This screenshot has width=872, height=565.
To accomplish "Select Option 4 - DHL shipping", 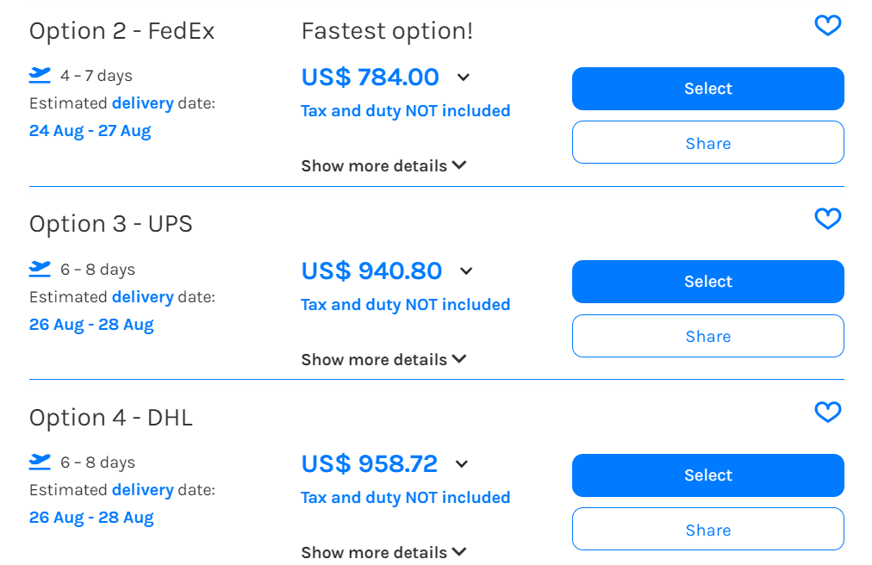I will point(708,475).
